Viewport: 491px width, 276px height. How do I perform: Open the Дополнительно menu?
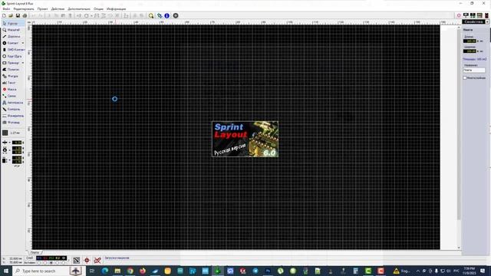79,9
